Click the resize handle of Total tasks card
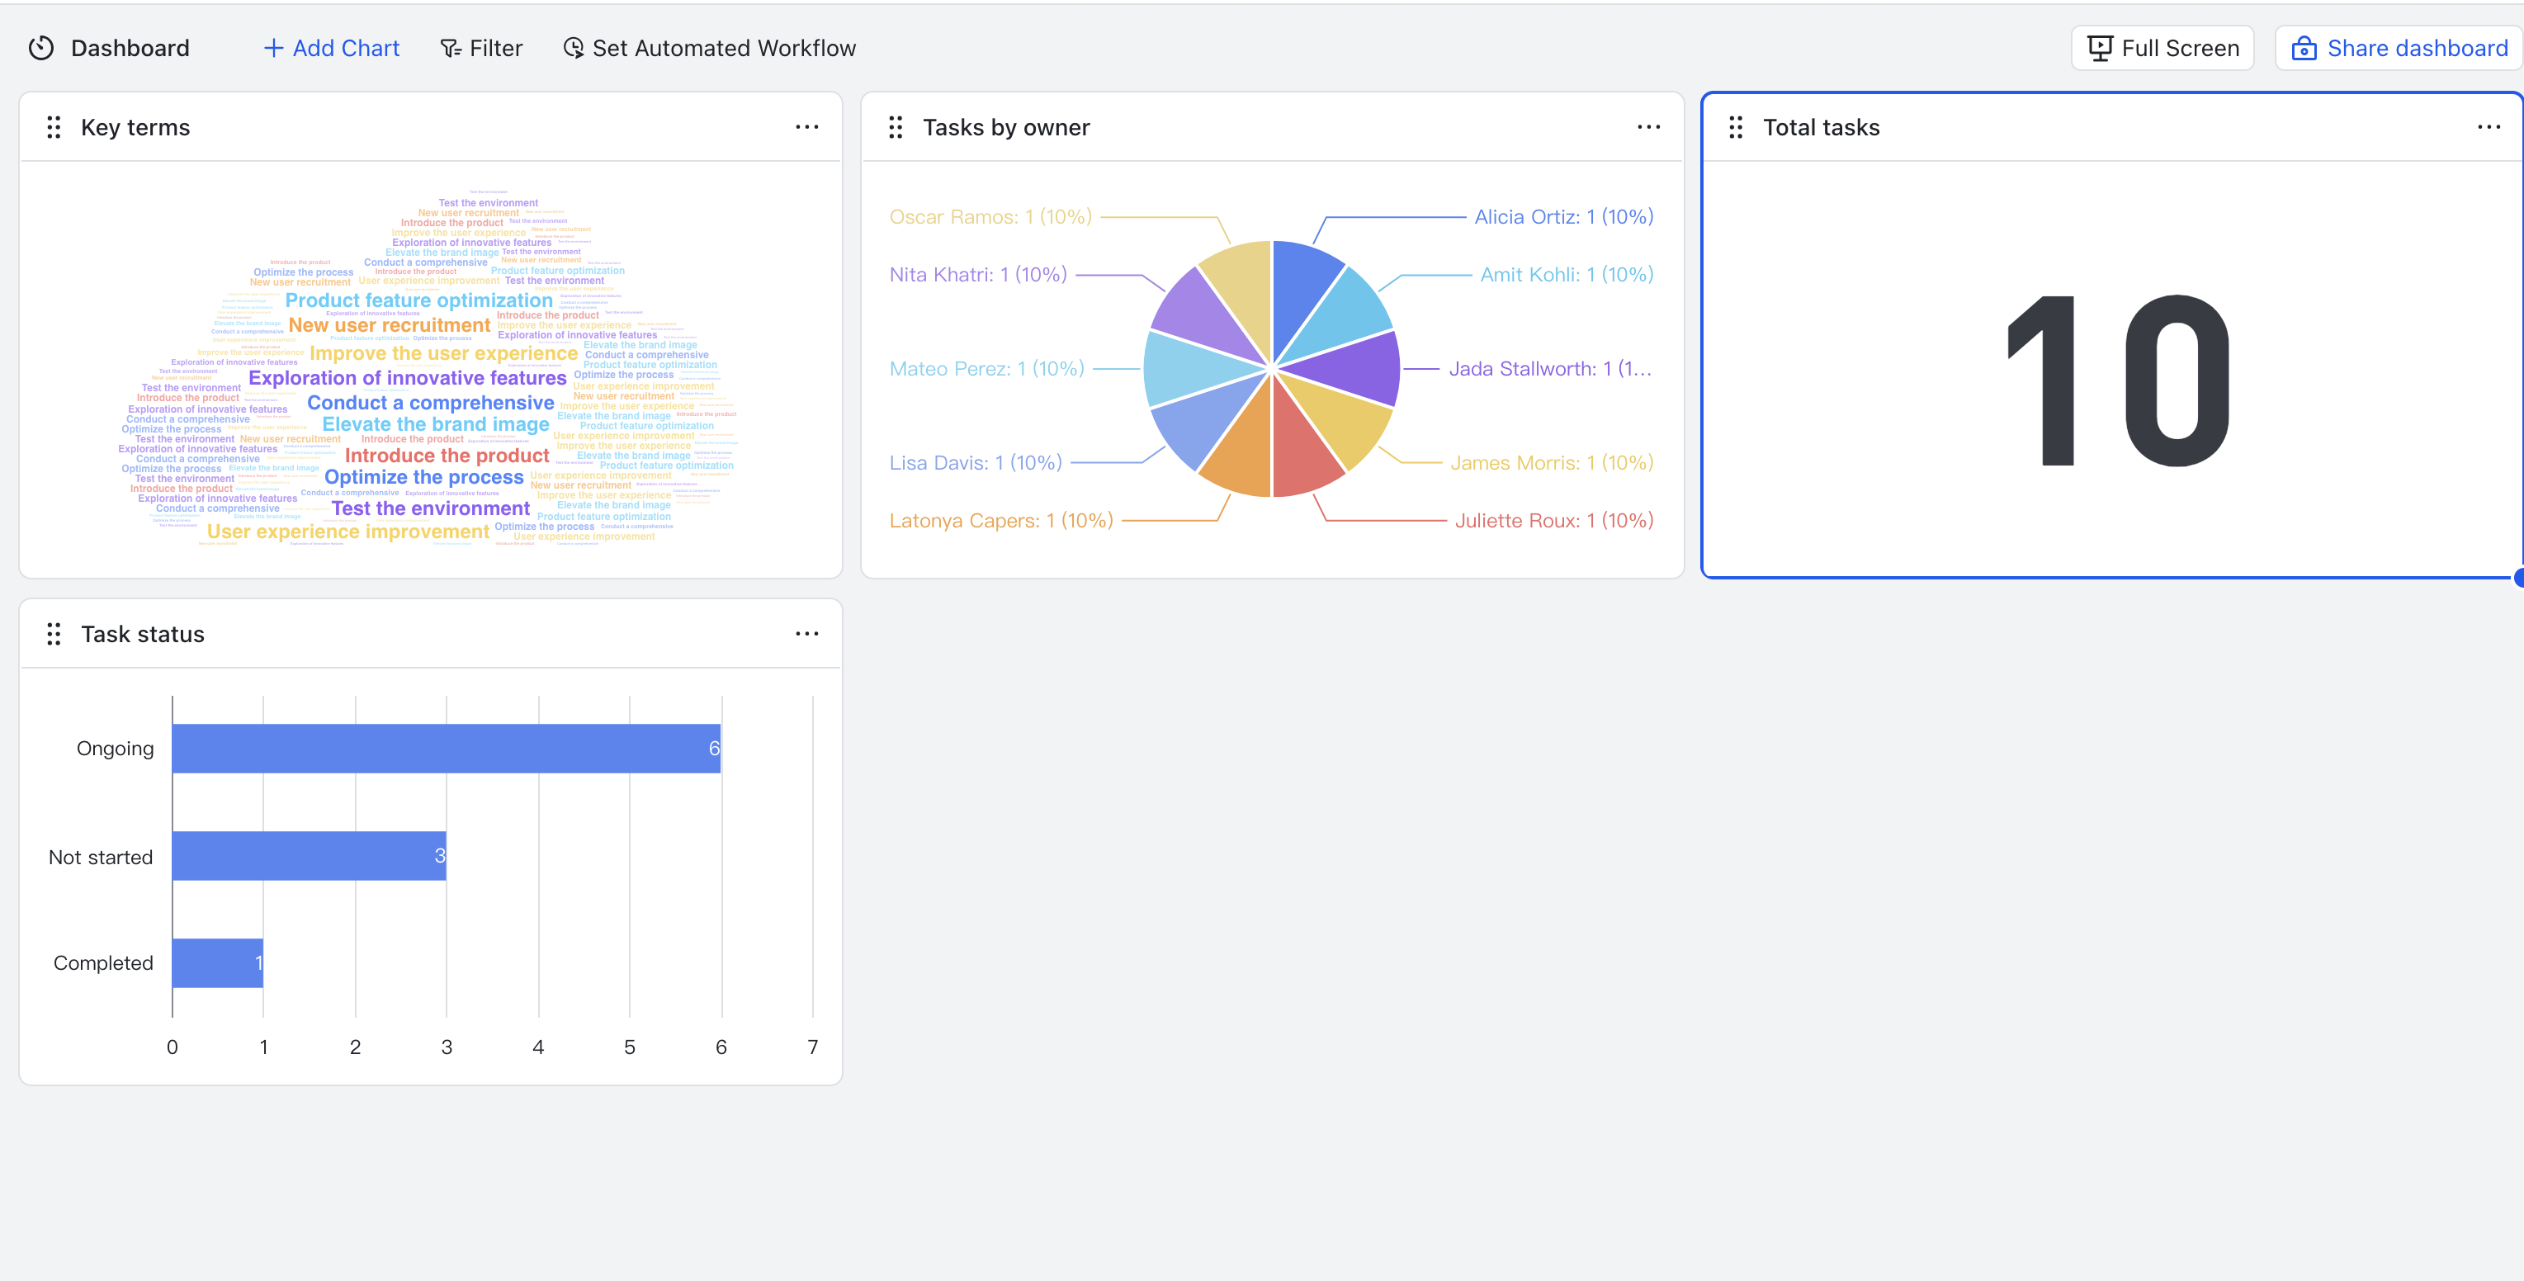This screenshot has height=1281, width=2524. (x=2518, y=577)
